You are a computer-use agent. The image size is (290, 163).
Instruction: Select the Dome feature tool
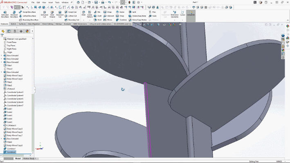120,12
